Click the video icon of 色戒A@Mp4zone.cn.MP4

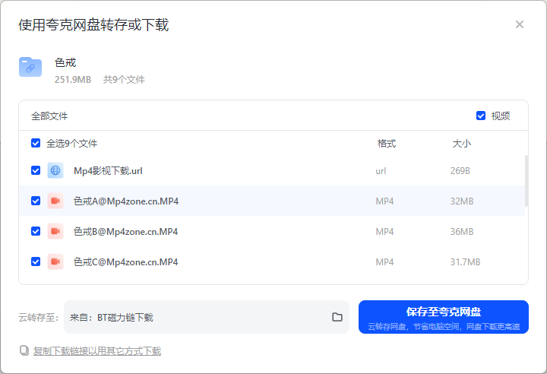click(55, 201)
